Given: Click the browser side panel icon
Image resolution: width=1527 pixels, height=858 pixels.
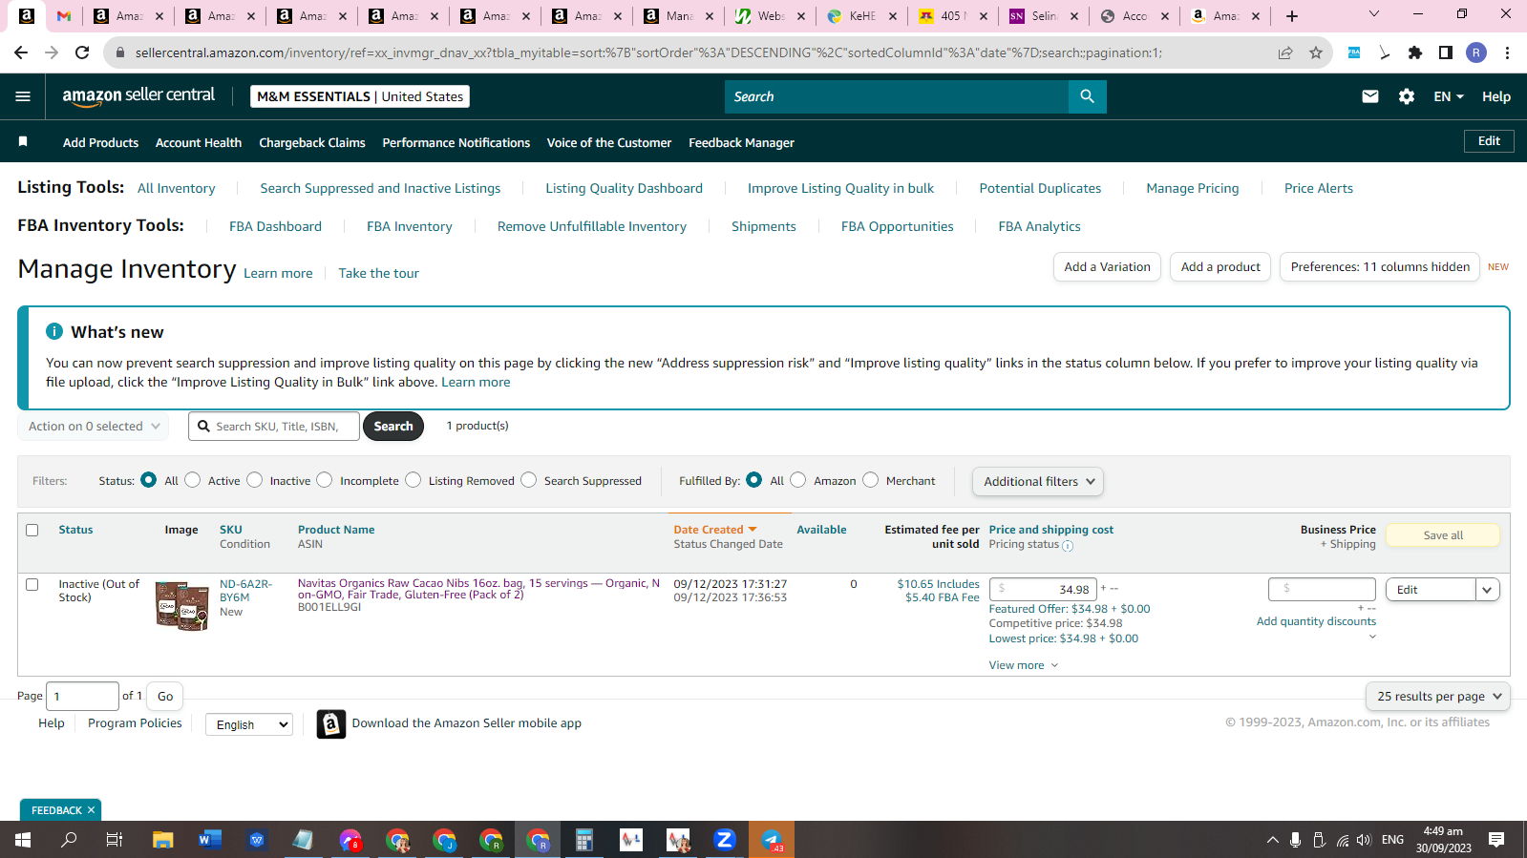Looking at the screenshot, I should (x=1446, y=52).
